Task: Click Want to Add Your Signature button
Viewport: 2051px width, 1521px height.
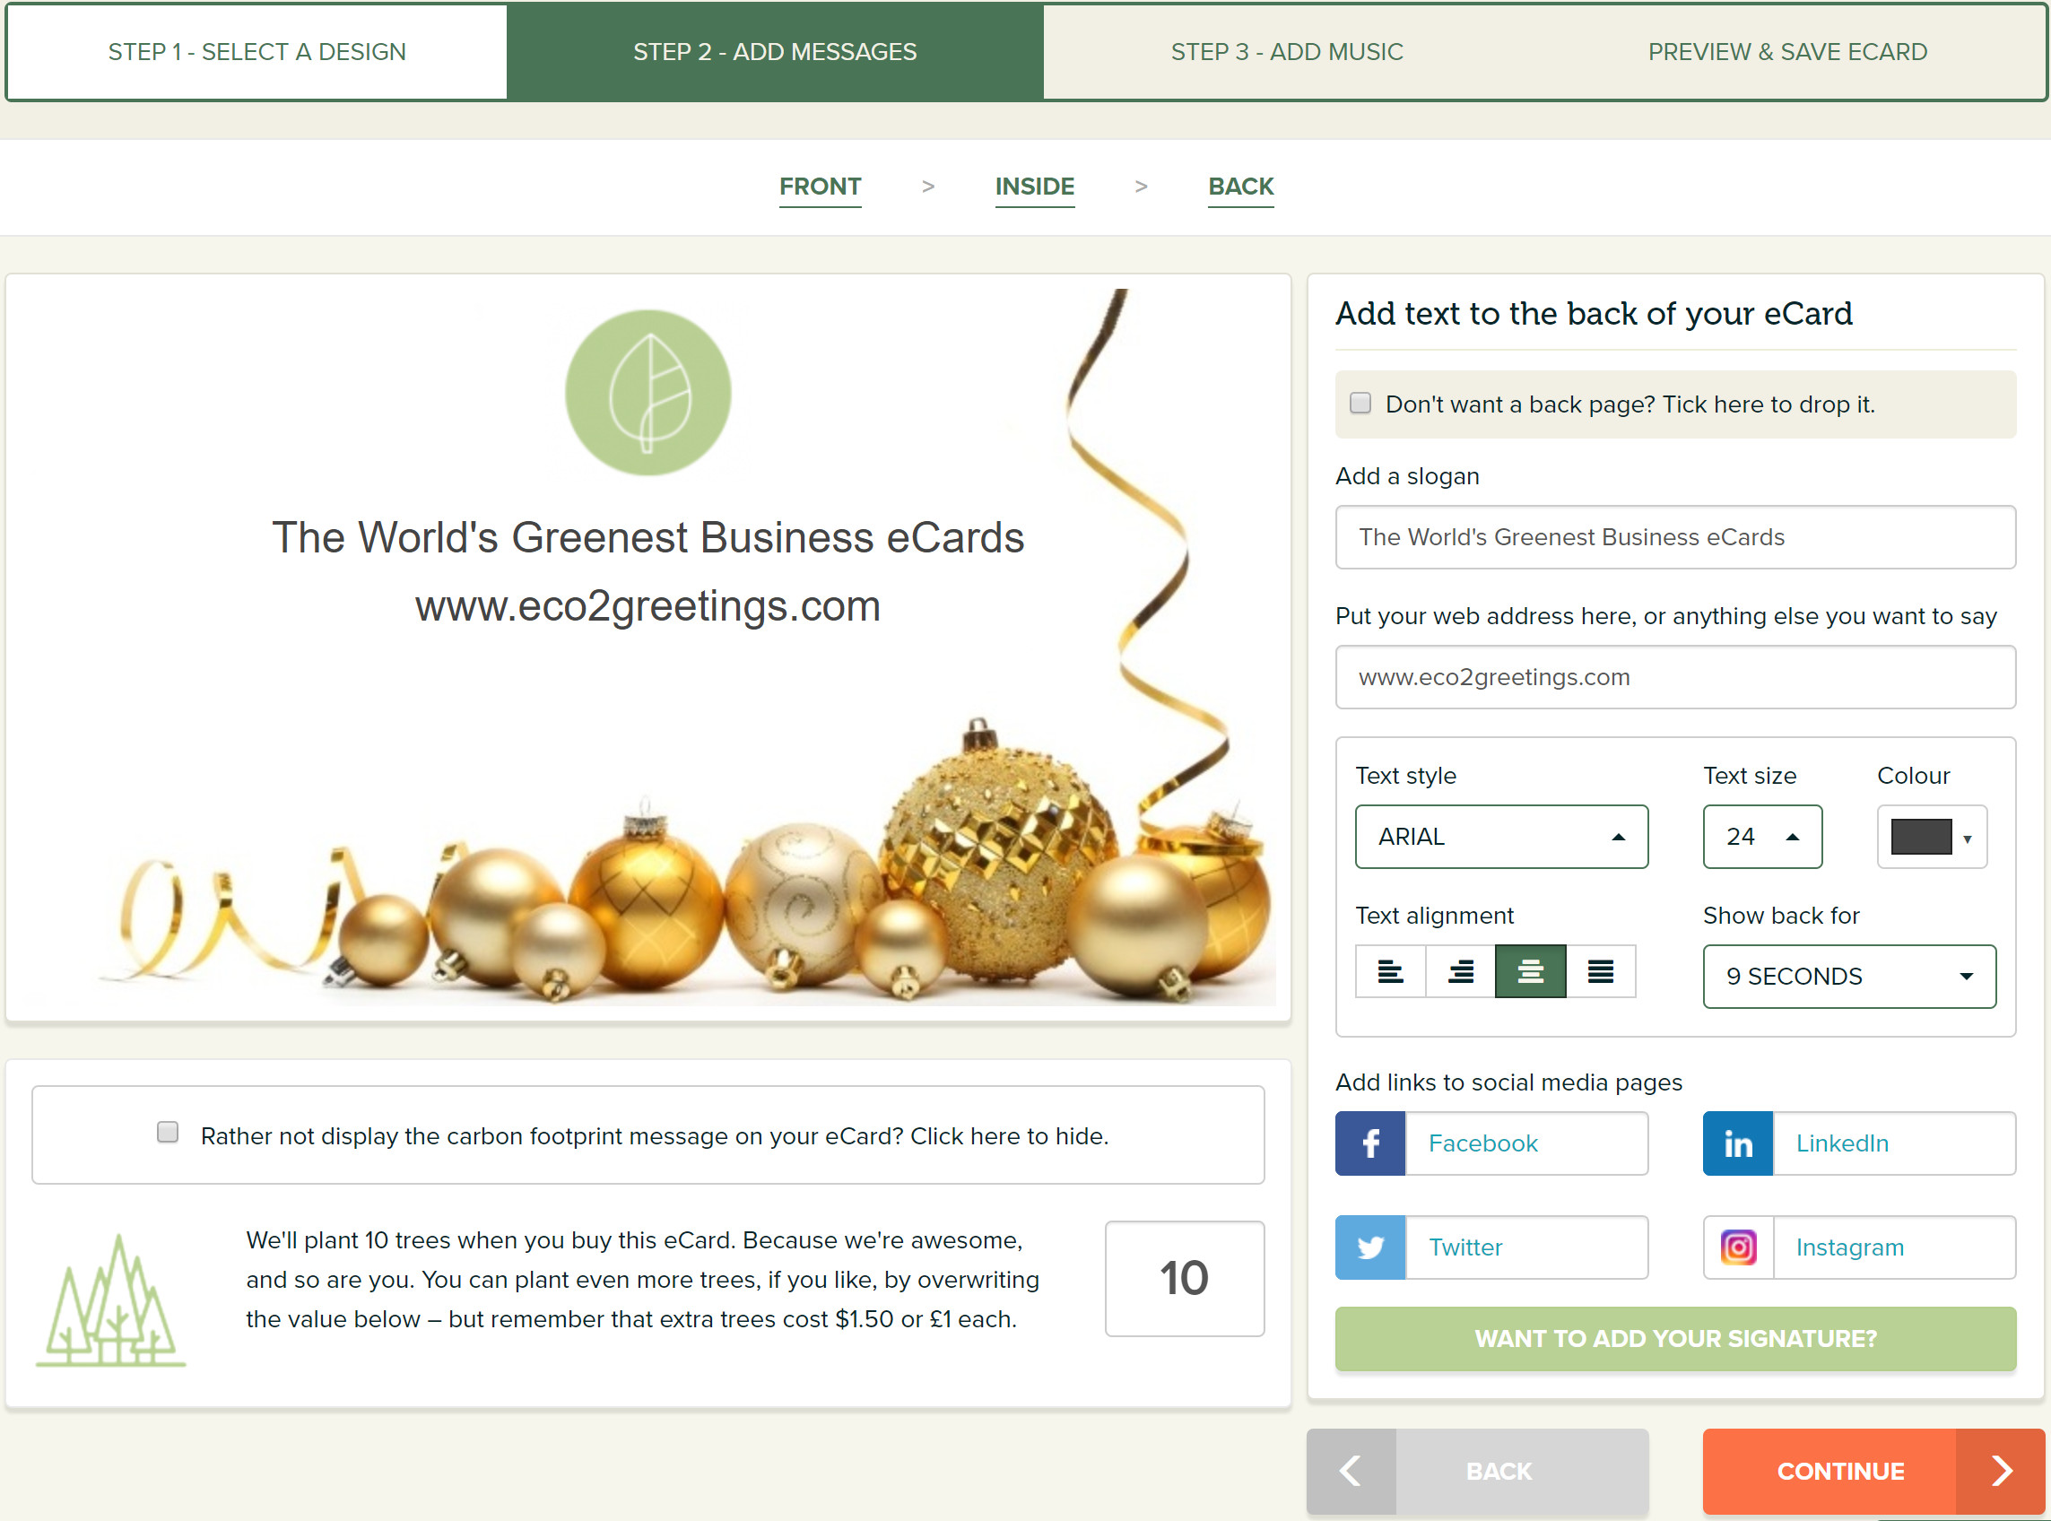Action: pos(1675,1339)
